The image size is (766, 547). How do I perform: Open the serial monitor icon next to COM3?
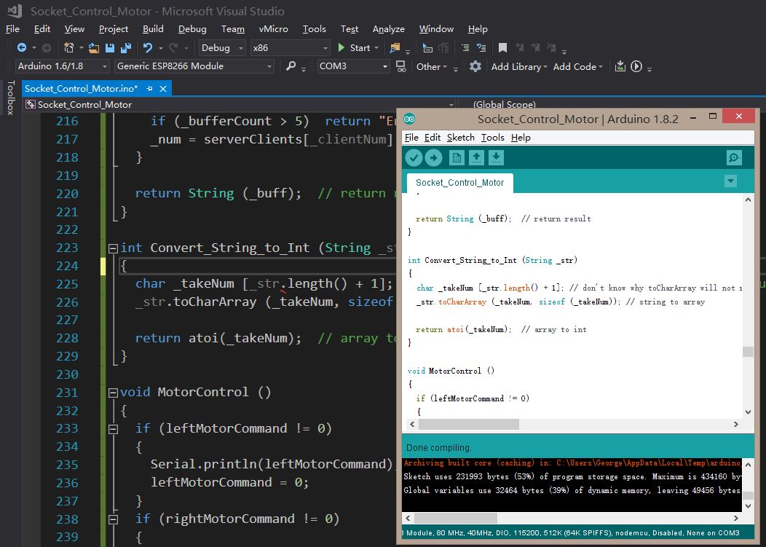[401, 66]
